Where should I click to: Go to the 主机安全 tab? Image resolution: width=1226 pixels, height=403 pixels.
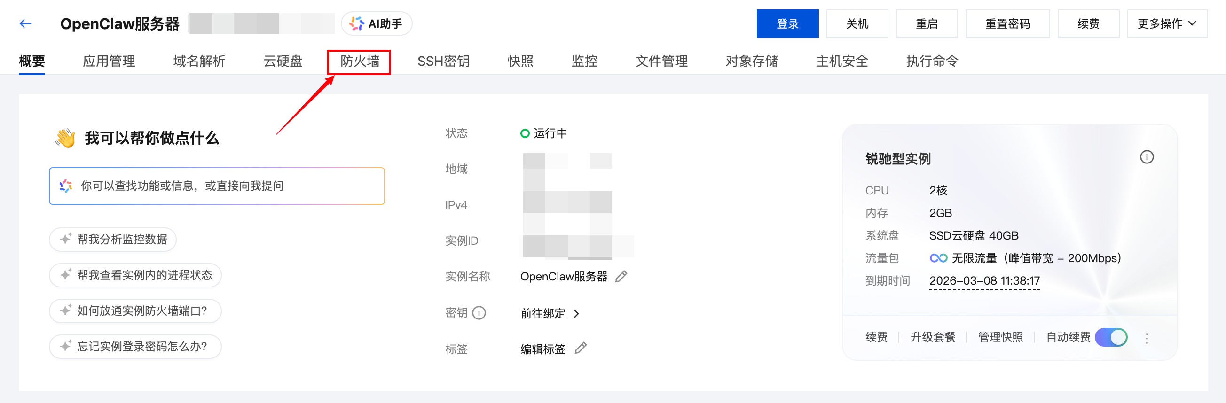point(842,61)
